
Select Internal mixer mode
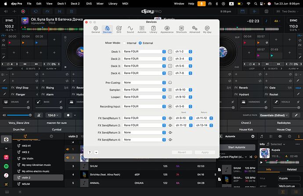124,43
